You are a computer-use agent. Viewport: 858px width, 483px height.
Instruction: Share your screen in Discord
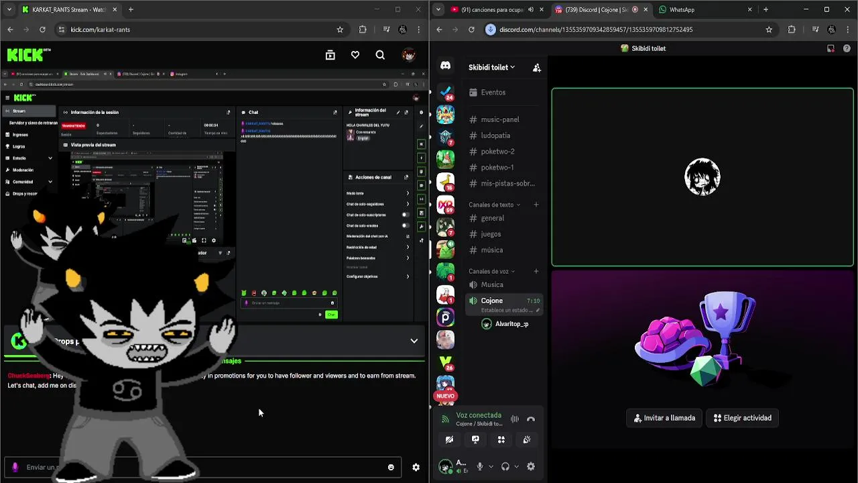[x=475, y=439]
